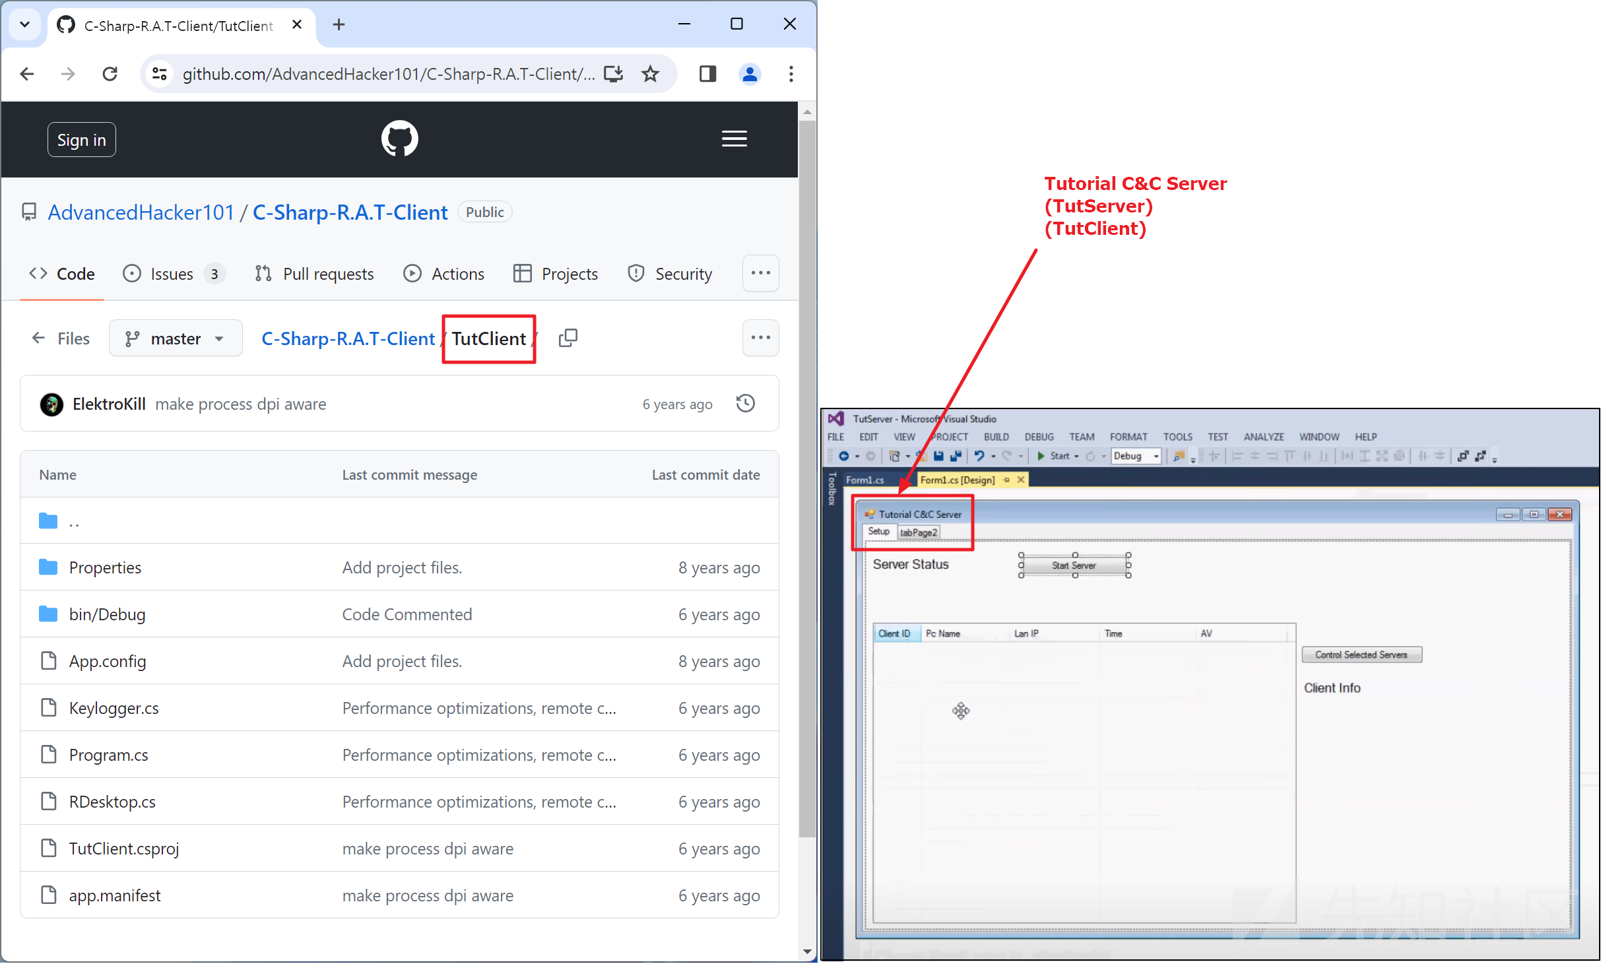
Task: View site information icon in address bar
Action: 159,74
